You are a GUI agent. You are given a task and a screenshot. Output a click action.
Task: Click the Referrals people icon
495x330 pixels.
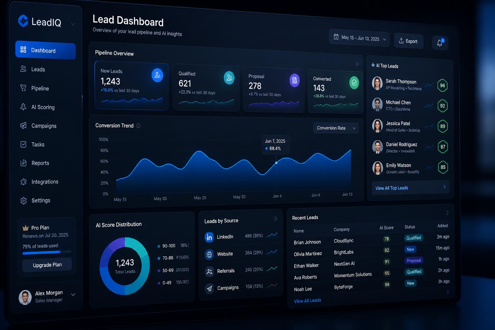(209, 272)
